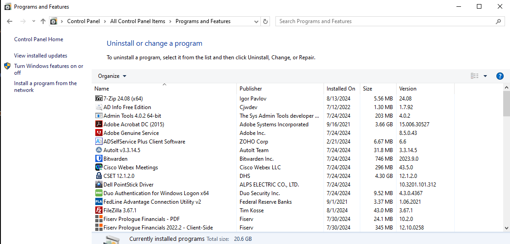This screenshot has height=244, width=510.
Task: Click install date 2/21/2024
Action: point(338,142)
